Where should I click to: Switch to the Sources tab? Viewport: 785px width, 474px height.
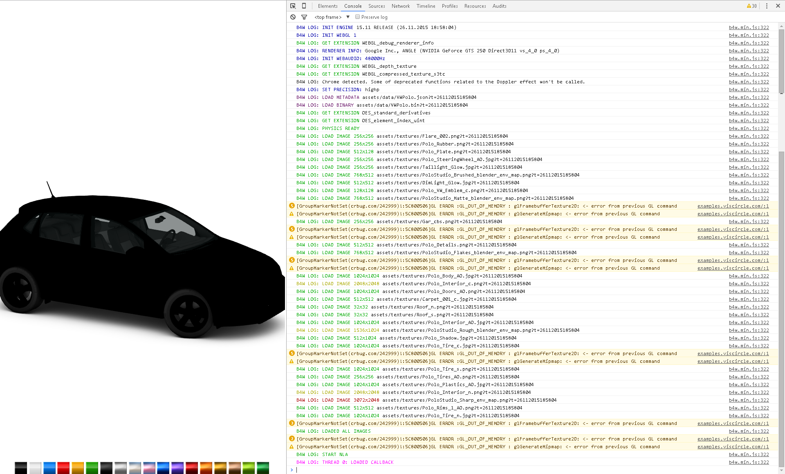pyautogui.click(x=377, y=6)
